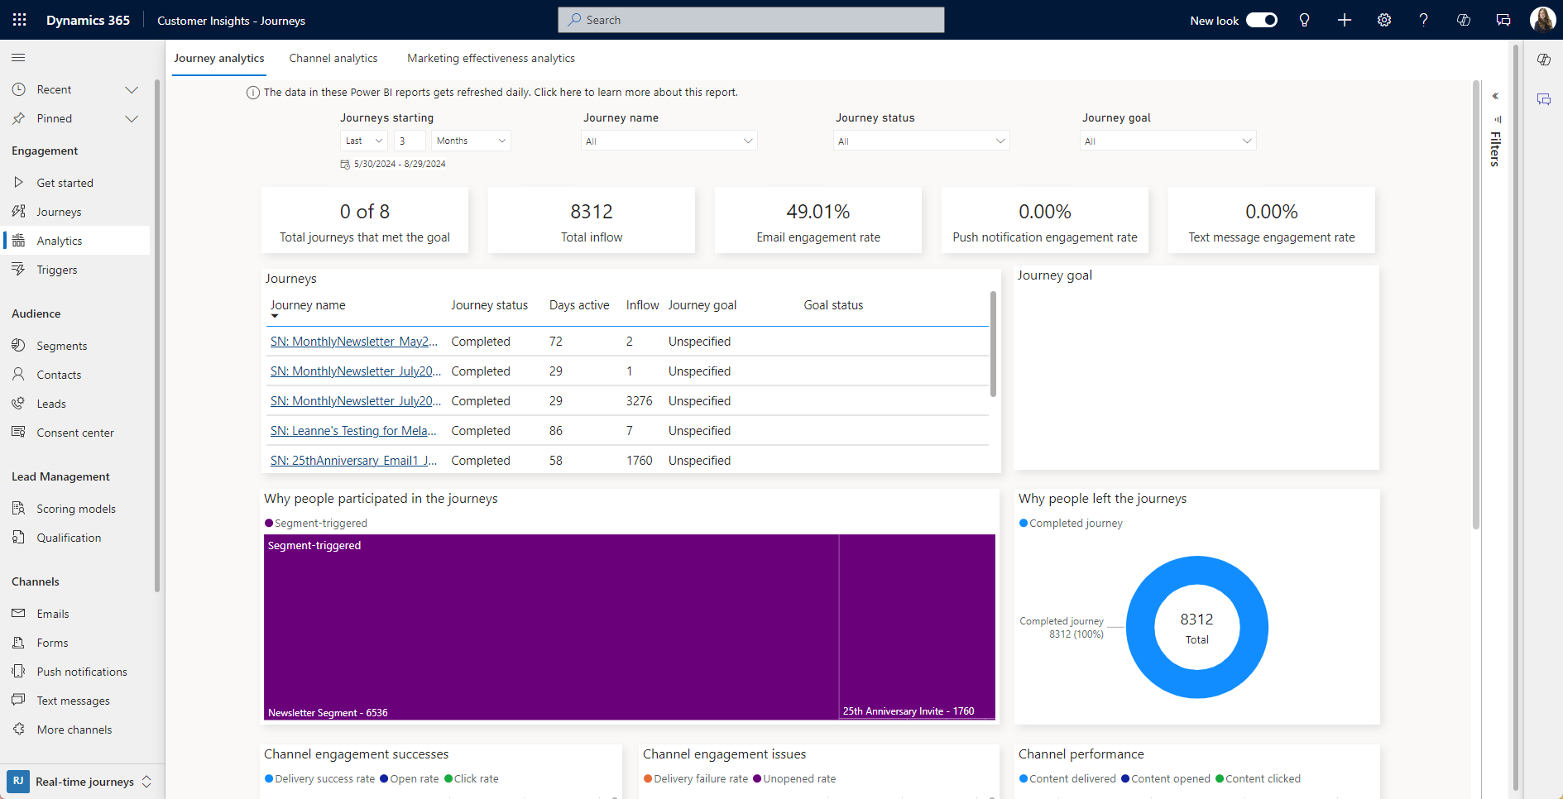This screenshot has width=1563, height=799.
Task: Open the app launcher waffle icon
Action: 19,20
